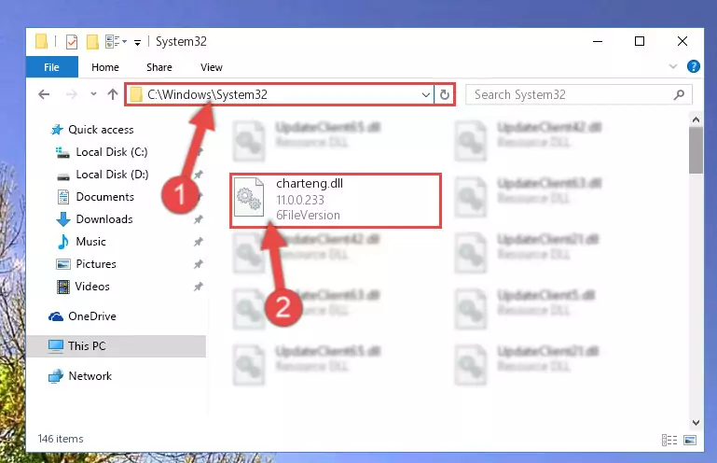The image size is (717, 463).
Task: Click the This PC monitor icon
Action: [56, 346]
